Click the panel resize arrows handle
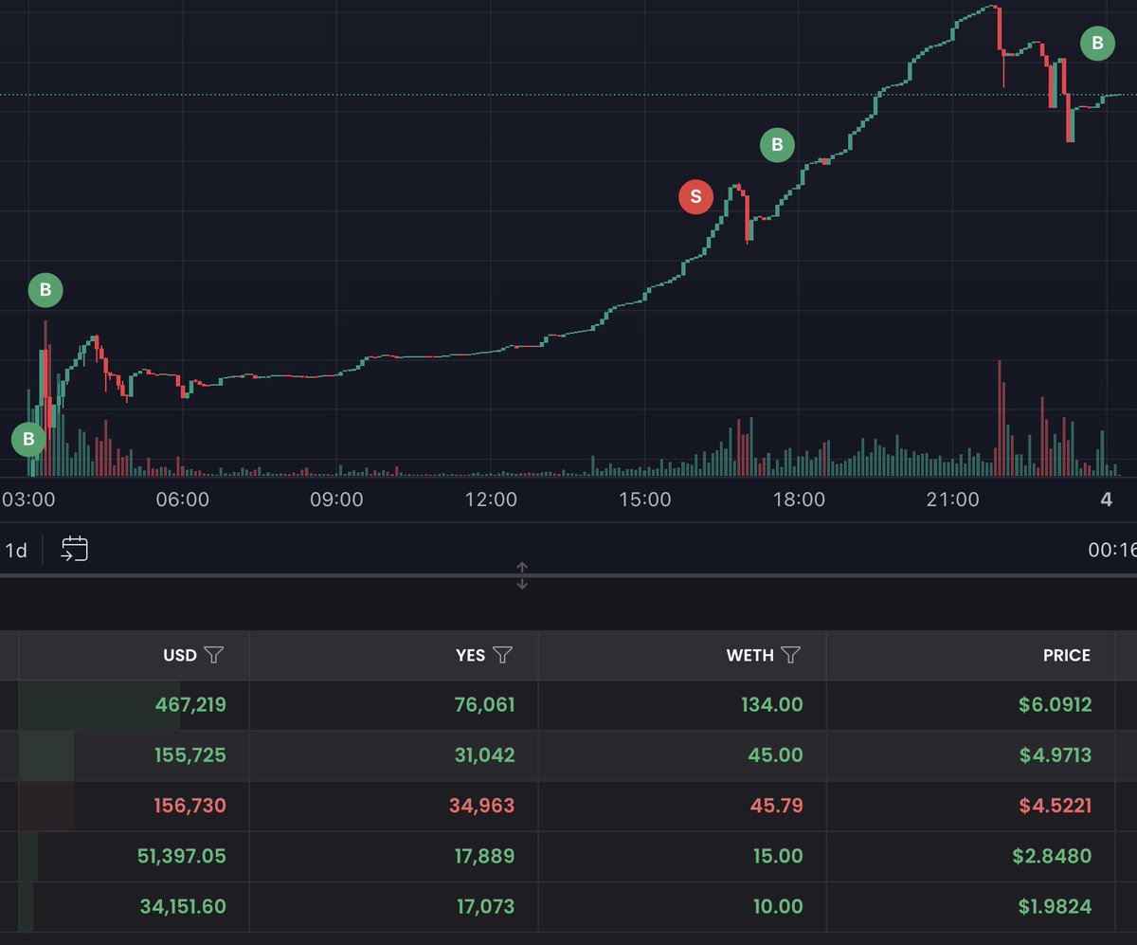 [x=522, y=575]
